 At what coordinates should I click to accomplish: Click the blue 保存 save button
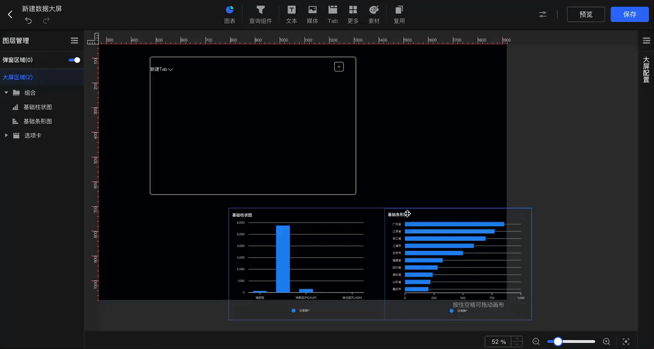coord(630,14)
